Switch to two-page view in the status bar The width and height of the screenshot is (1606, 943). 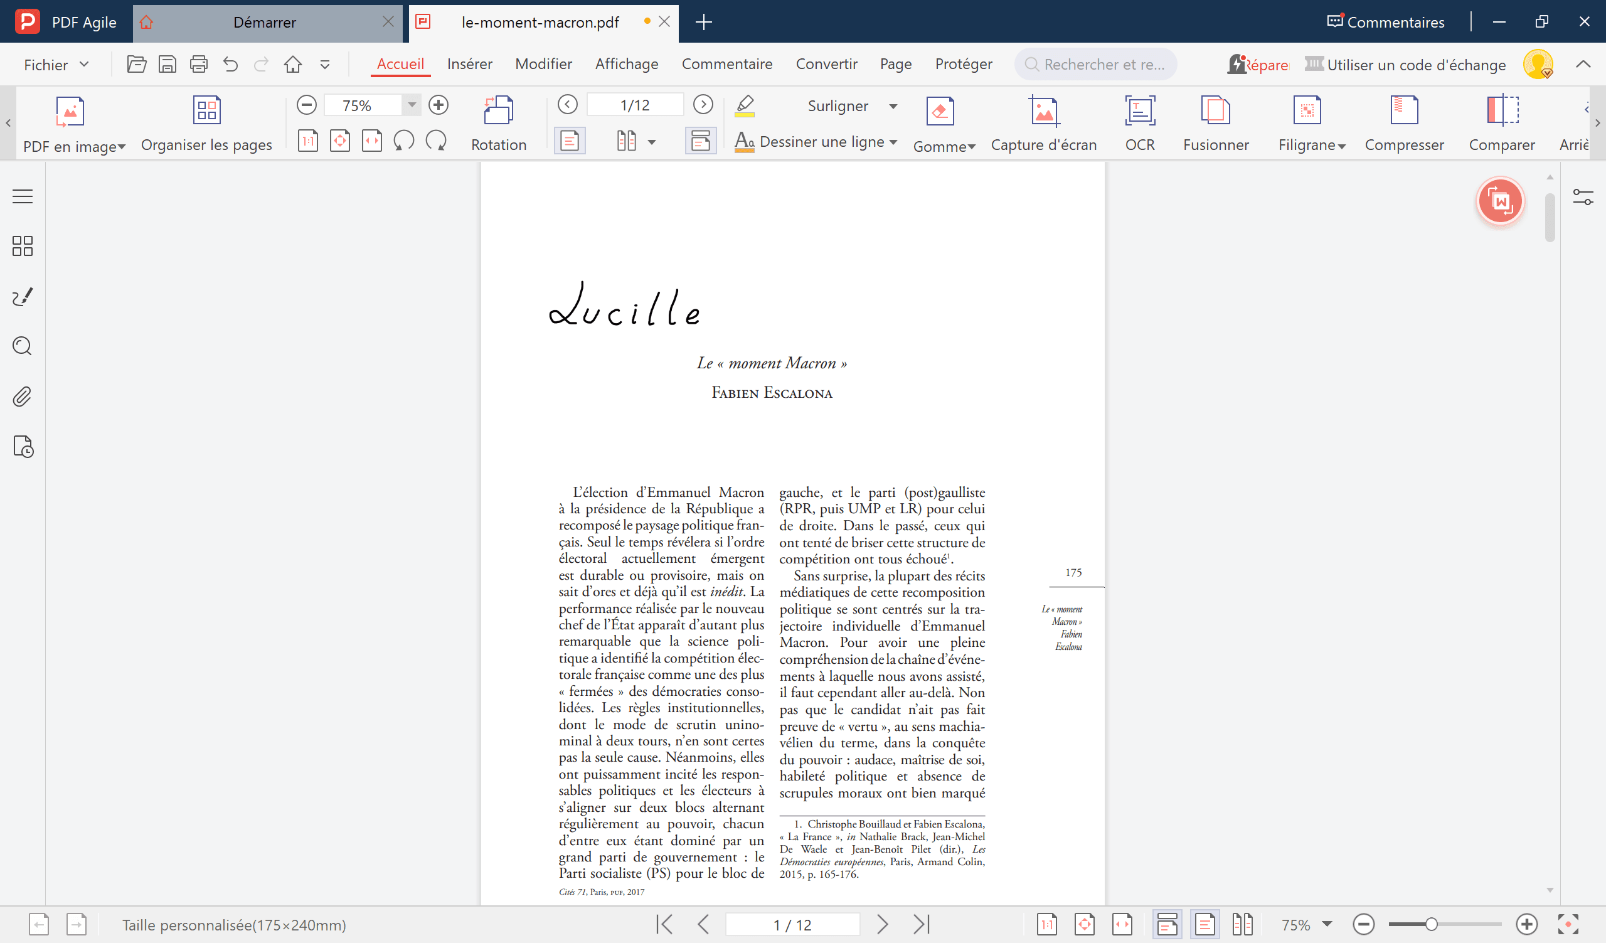coord(1242,924)
